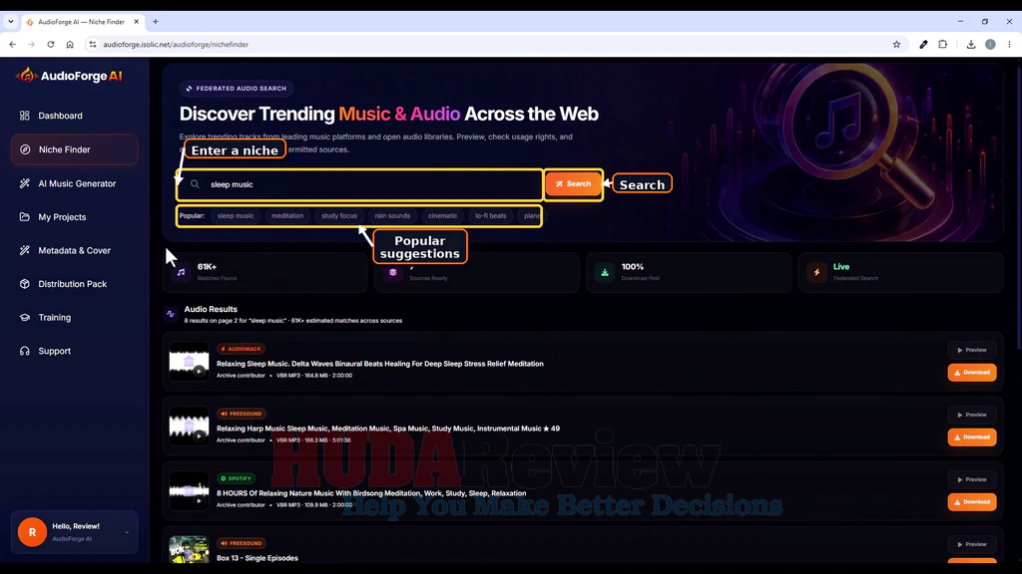This screenshot has height=574, width=1022.
Task: Click the AUDIOMACK source badge
Action: pyautogui.click(x=241, y=349)
